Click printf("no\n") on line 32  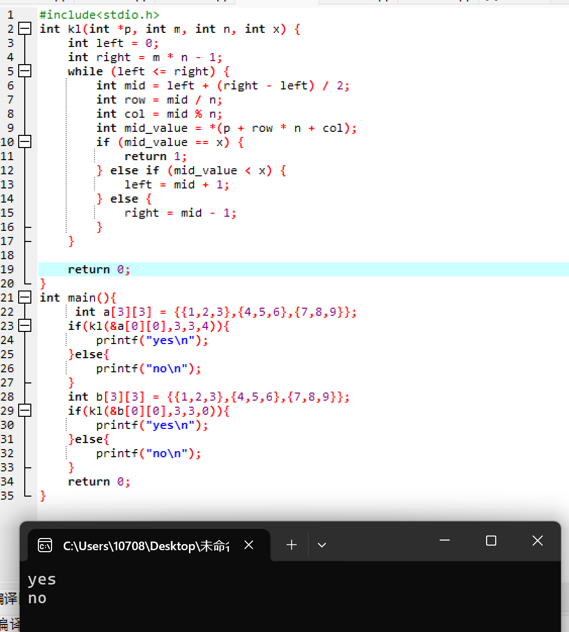(x=149, y=453)
